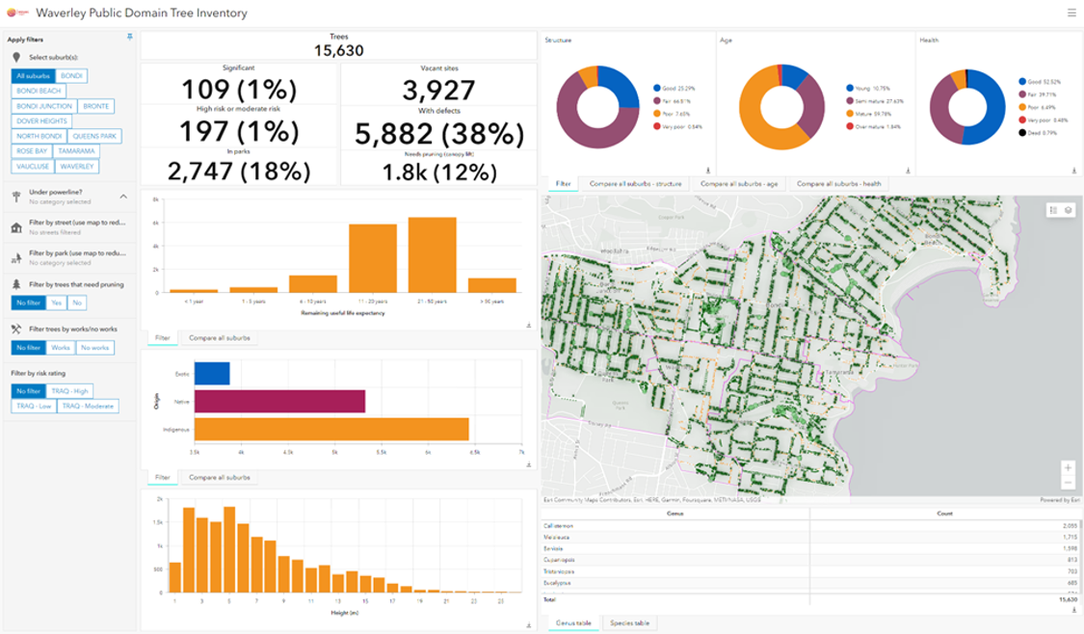Enable the TRAQ - High risk filter
This screenshot has width=1084, height=634.
(69, 391)
